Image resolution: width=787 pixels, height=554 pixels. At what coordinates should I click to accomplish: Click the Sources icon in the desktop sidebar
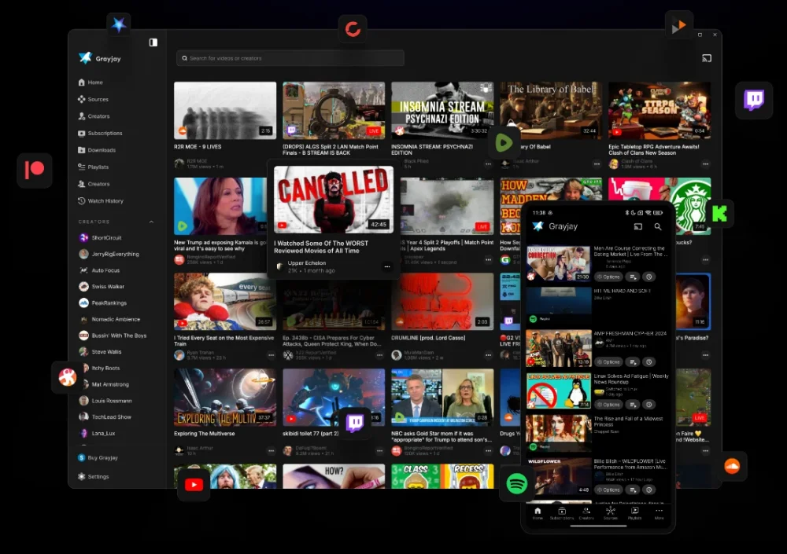click(x=82, y=100)
